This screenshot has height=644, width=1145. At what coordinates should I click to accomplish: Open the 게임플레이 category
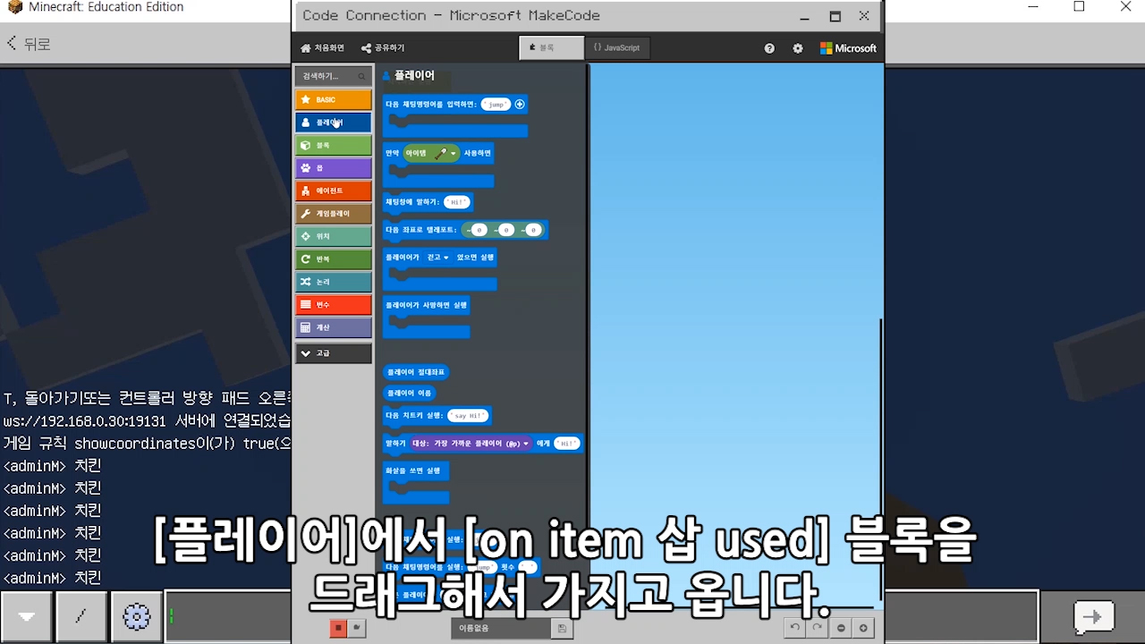[333, 214]
